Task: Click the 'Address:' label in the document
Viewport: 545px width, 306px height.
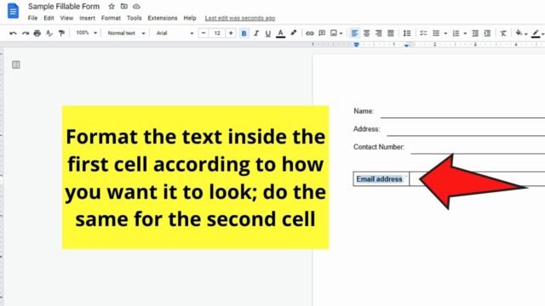Action: point(367,129)
